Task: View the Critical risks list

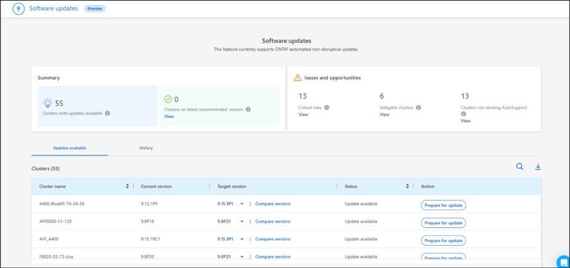Action: [x=303, y=115]
